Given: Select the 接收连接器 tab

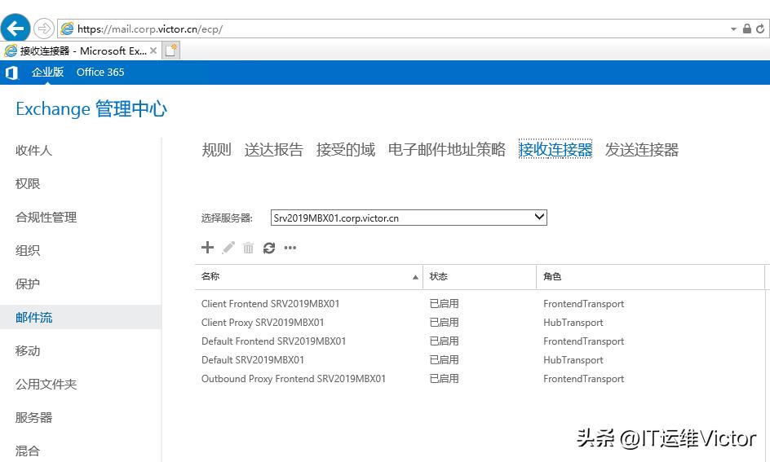Looking at the screenshot, I should pos(555,150).
